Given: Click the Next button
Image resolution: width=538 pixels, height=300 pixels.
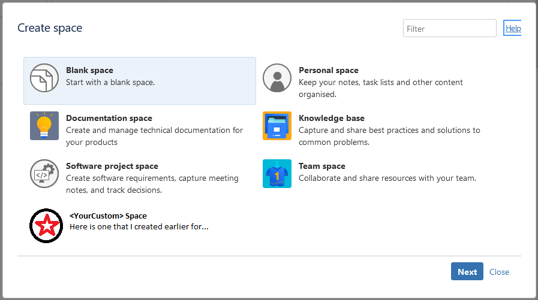Looking at the screenshot, I should click(467, 271).
